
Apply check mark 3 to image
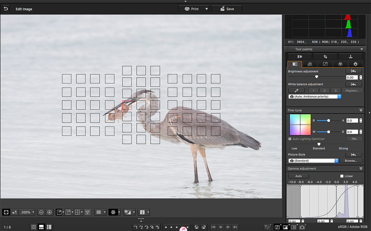coord(146,227)
